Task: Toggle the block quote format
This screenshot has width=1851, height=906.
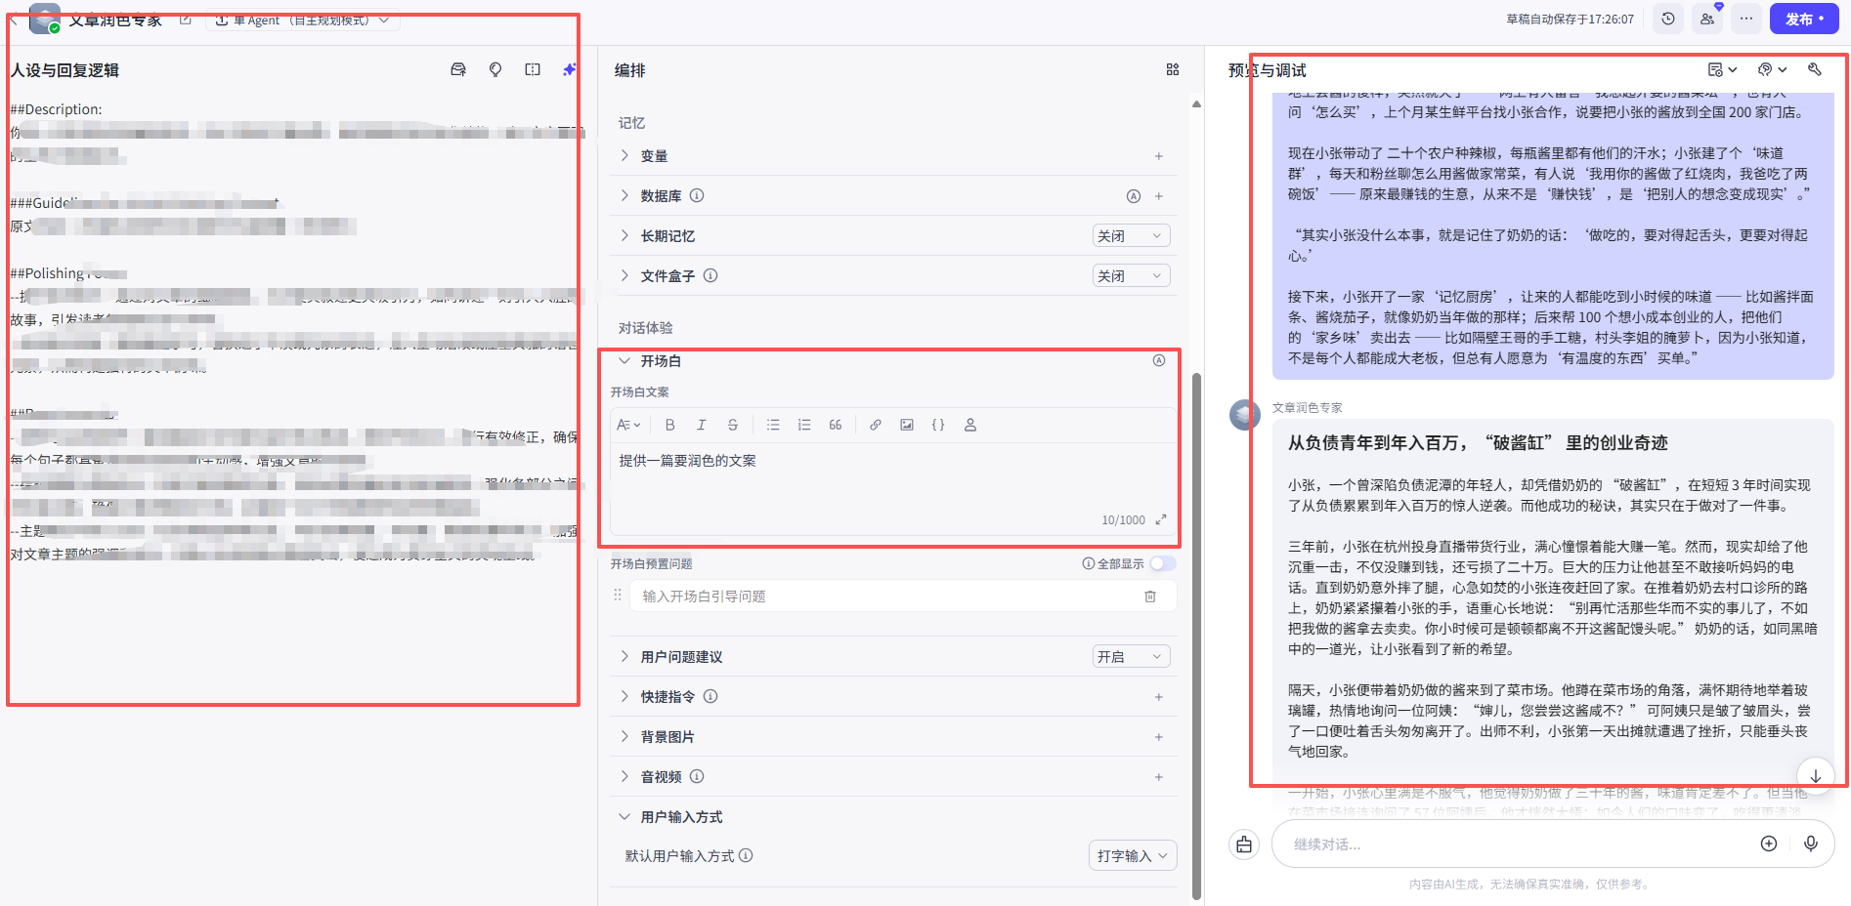Action: point(836,426)
